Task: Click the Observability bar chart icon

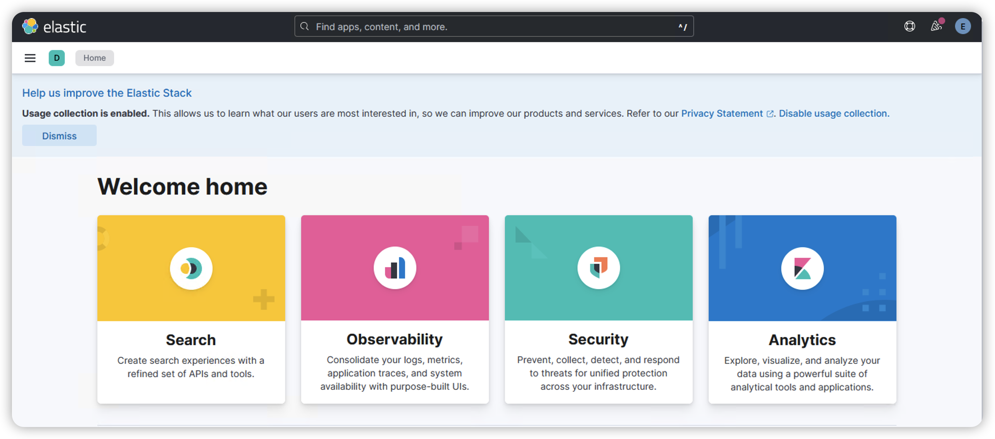Action: point(395,268)
